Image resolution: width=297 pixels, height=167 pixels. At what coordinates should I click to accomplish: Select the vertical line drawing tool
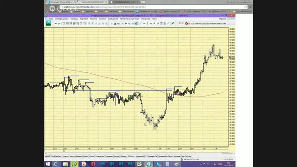pos(148,24)
